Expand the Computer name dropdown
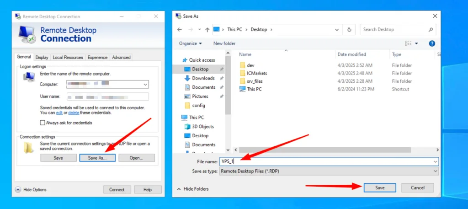 pos(145,85)
